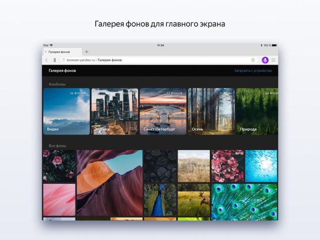This screenshot has height=240, width=320.
Task: Tap the back arrow in the browser toolbar
Action: pyautogui.click(x=46, y=60)
